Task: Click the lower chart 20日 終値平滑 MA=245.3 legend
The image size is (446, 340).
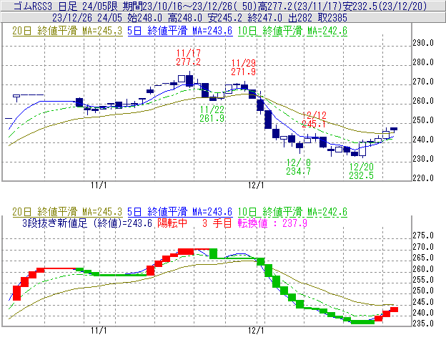Action: [x=67, y=212]
